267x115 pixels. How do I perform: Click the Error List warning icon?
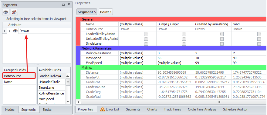tap(103, 109)
